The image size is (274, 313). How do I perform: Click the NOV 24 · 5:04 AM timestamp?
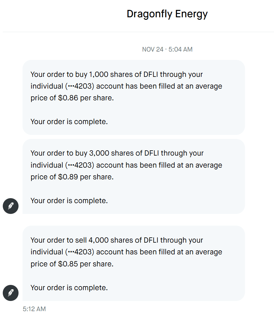point(167,49)
